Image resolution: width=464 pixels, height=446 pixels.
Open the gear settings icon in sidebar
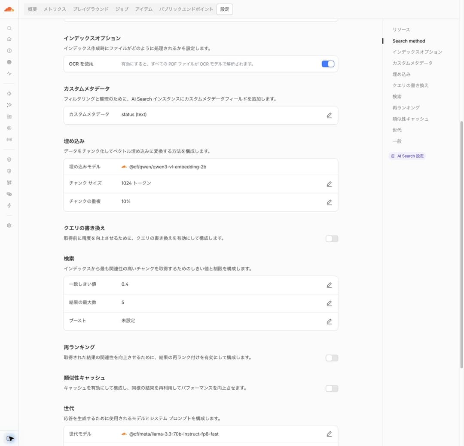click(9, 226)
